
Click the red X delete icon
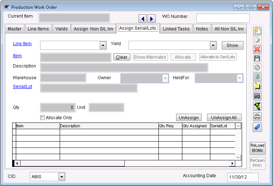[x=257, y=50]
